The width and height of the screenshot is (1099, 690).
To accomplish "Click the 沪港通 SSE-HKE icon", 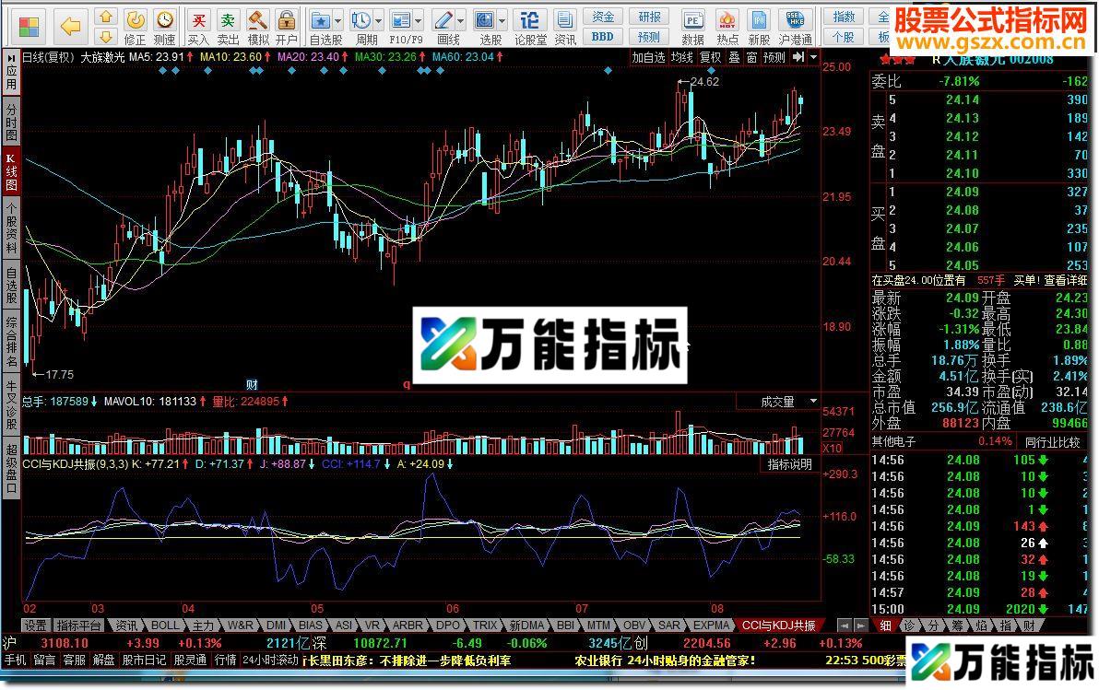I will pyautogui.click(x=794, y=20).
